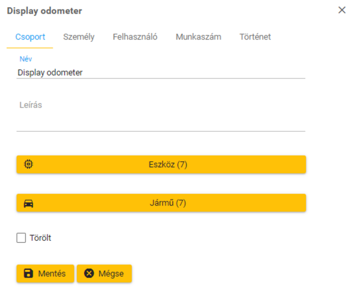This screenshot has height=297, width=355.
Task: Save changes with the Mentés button
Action: coord(46,273)
